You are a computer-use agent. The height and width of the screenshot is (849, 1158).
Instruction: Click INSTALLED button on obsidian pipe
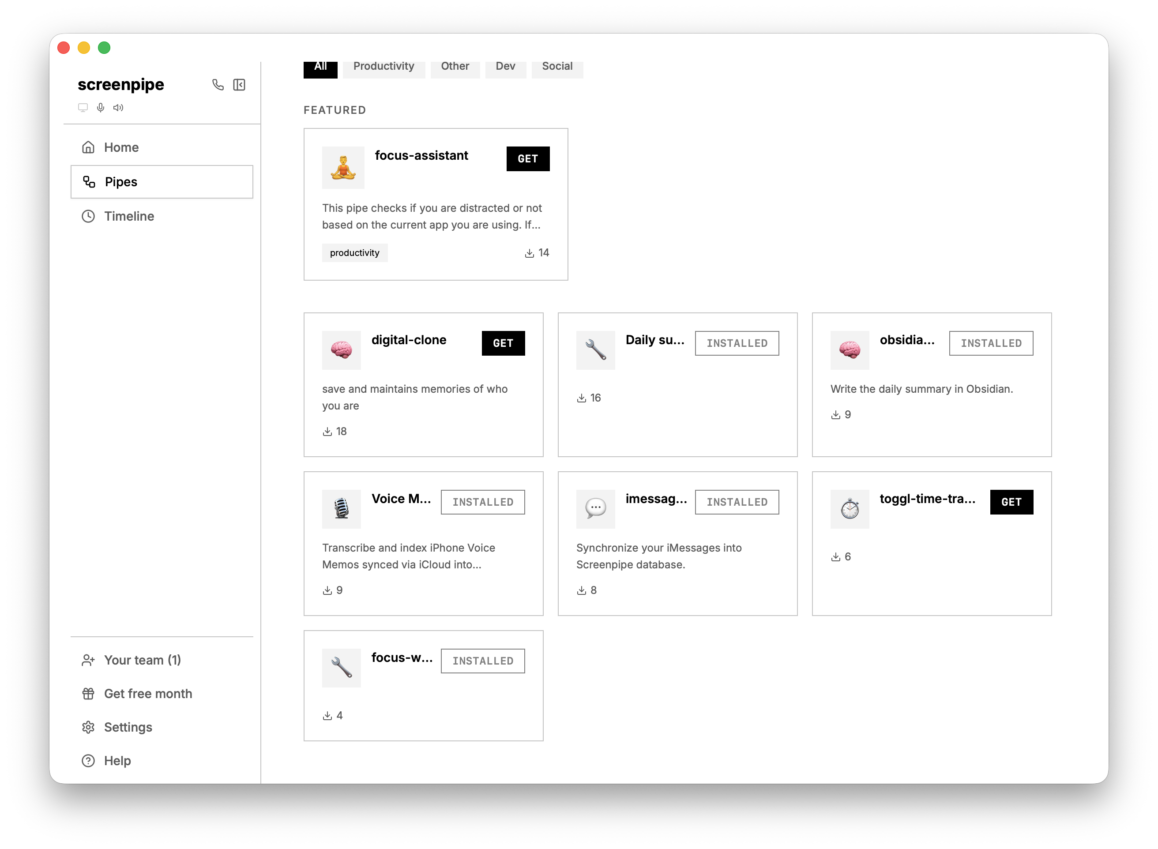(991, 343)
